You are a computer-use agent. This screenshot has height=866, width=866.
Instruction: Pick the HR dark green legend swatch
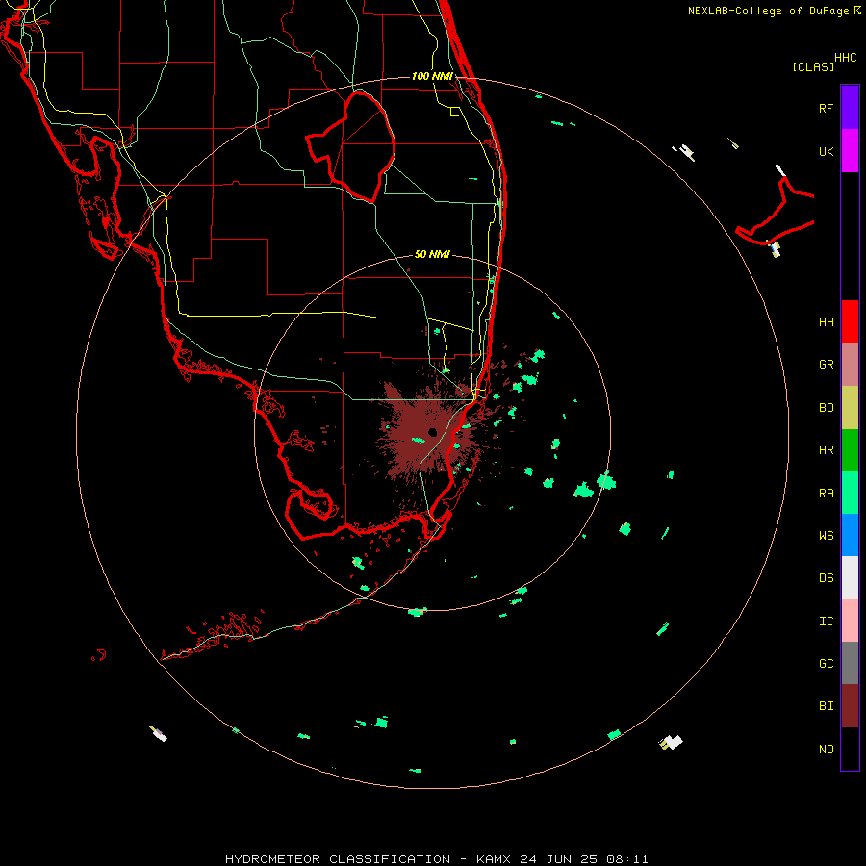850,450
